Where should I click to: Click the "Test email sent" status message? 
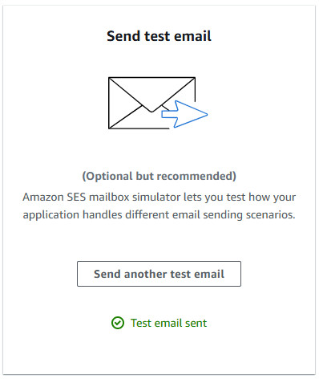point(159,323)
